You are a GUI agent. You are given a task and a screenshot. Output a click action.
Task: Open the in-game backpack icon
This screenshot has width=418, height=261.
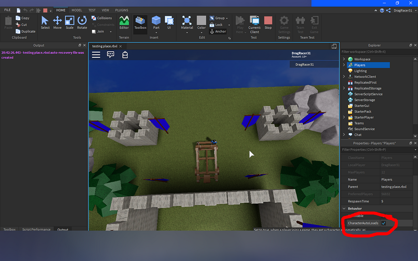point(125,55)
